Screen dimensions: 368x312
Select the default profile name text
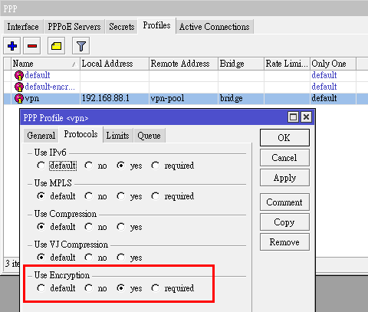click(x=38, y=75)
